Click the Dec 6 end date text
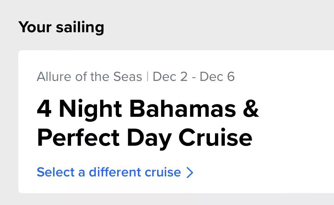334x205 pixels. pos(217,77)
